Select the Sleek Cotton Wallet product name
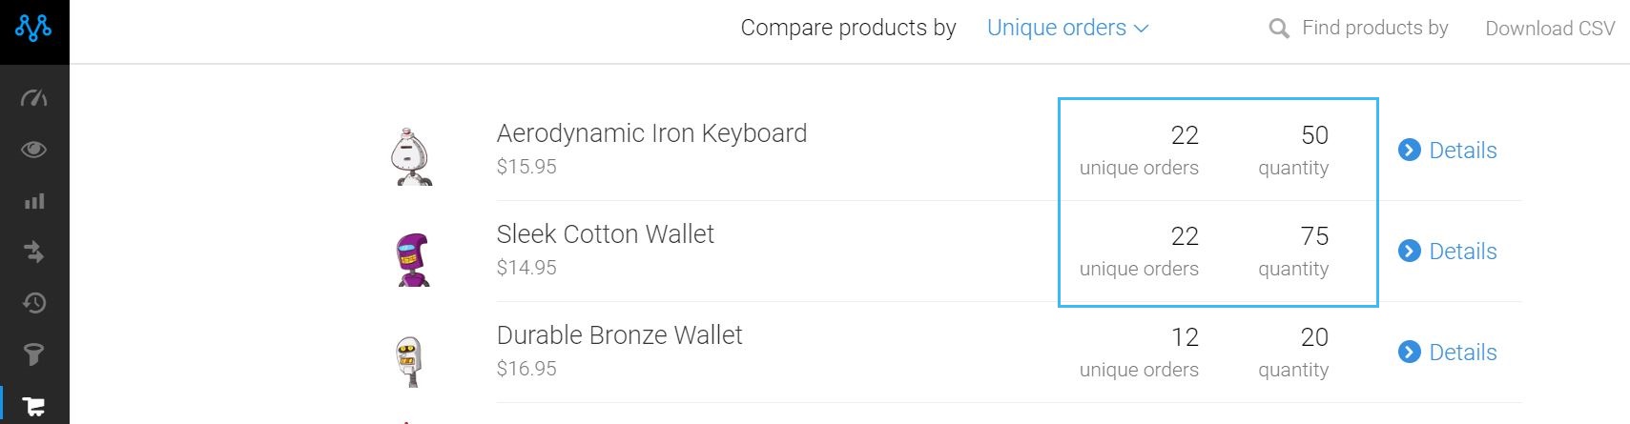Screen dimensions: 1630x424 (x=606, y=234)
